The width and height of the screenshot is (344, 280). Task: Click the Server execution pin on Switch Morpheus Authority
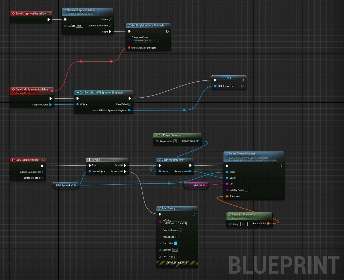point(110,20)
